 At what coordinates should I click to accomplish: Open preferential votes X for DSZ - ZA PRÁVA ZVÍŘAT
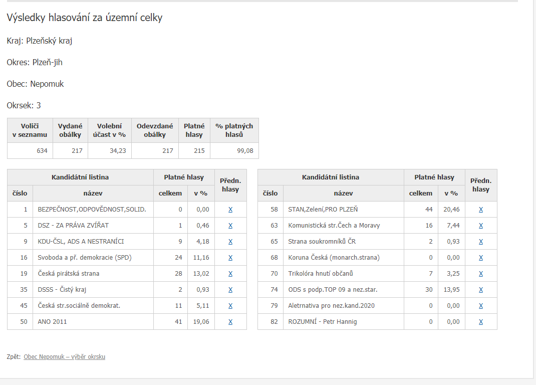(x=230, y=226)
